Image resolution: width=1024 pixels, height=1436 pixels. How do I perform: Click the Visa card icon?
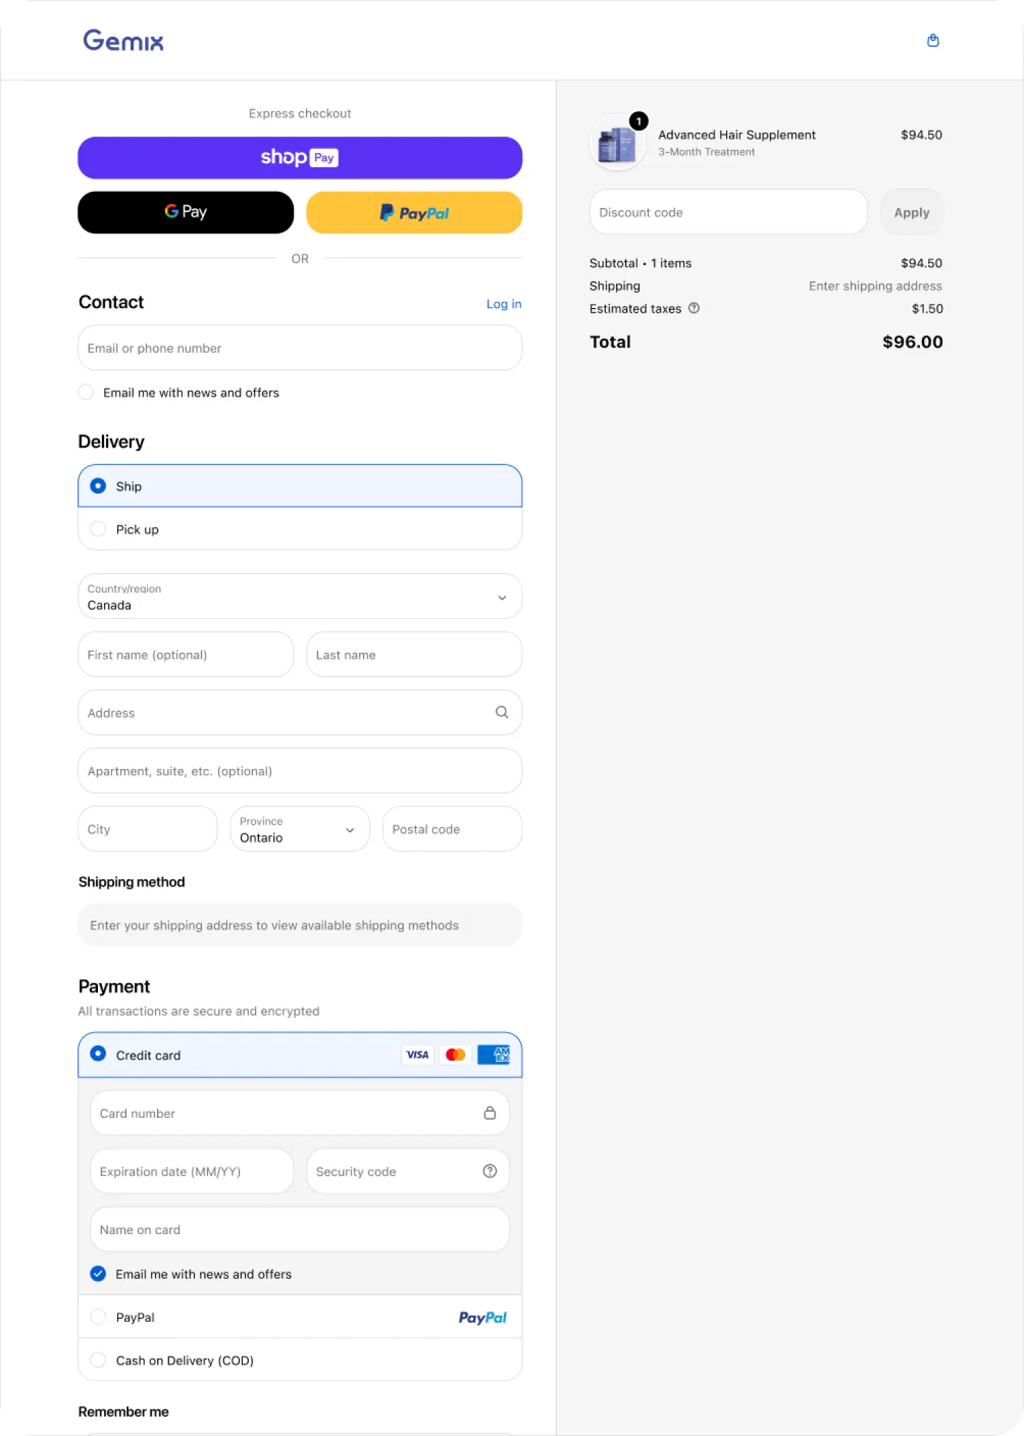[x=417, y=1055]
